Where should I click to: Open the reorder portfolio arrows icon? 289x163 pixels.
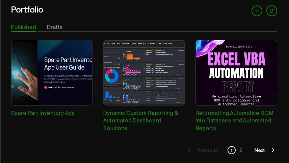[x=272, y=11]
